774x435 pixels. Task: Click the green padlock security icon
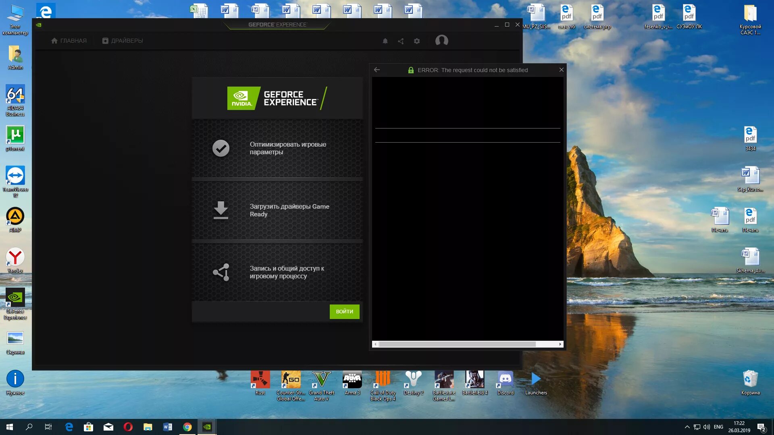click(411, 70)
